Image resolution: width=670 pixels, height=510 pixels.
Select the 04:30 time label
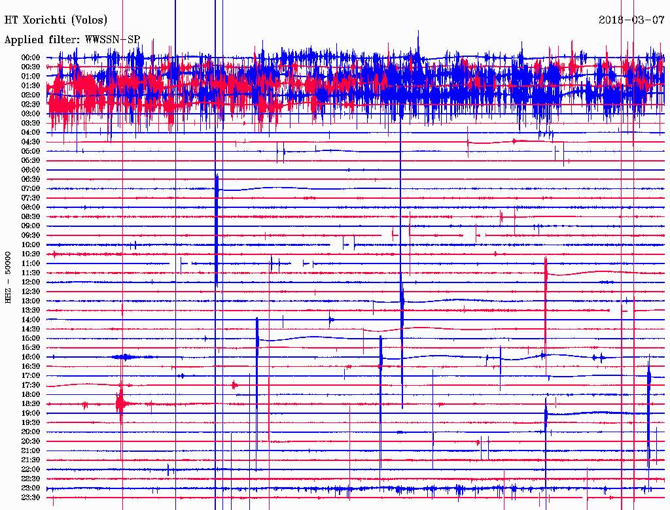[x=31, y=142]
